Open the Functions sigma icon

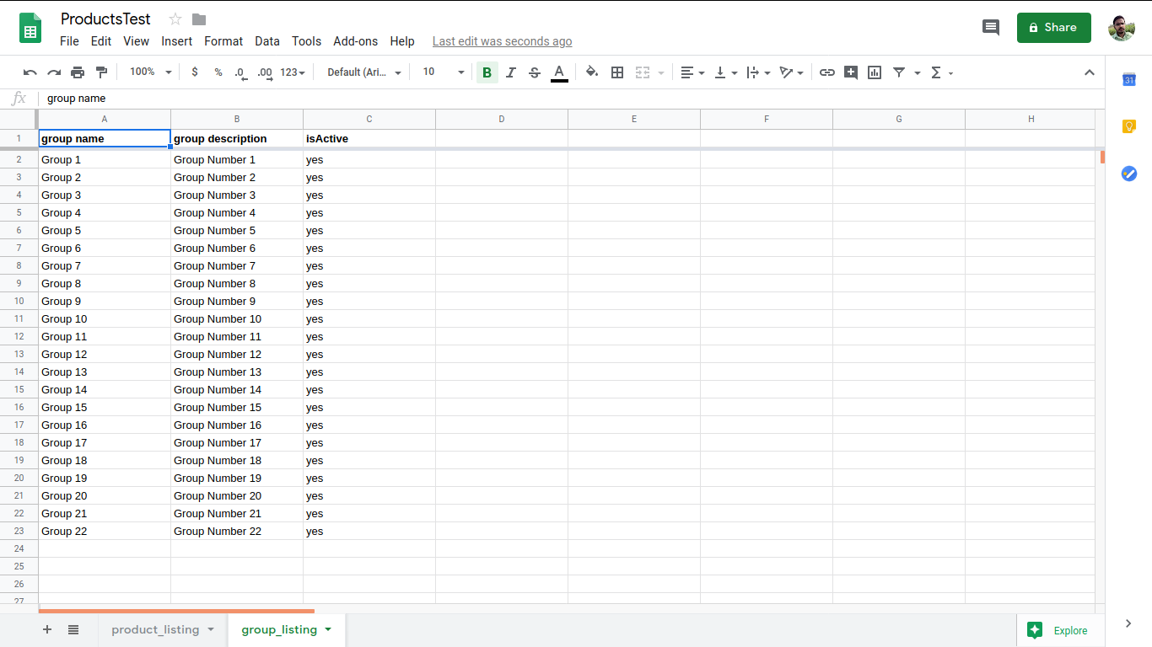(x=938, y=72)
